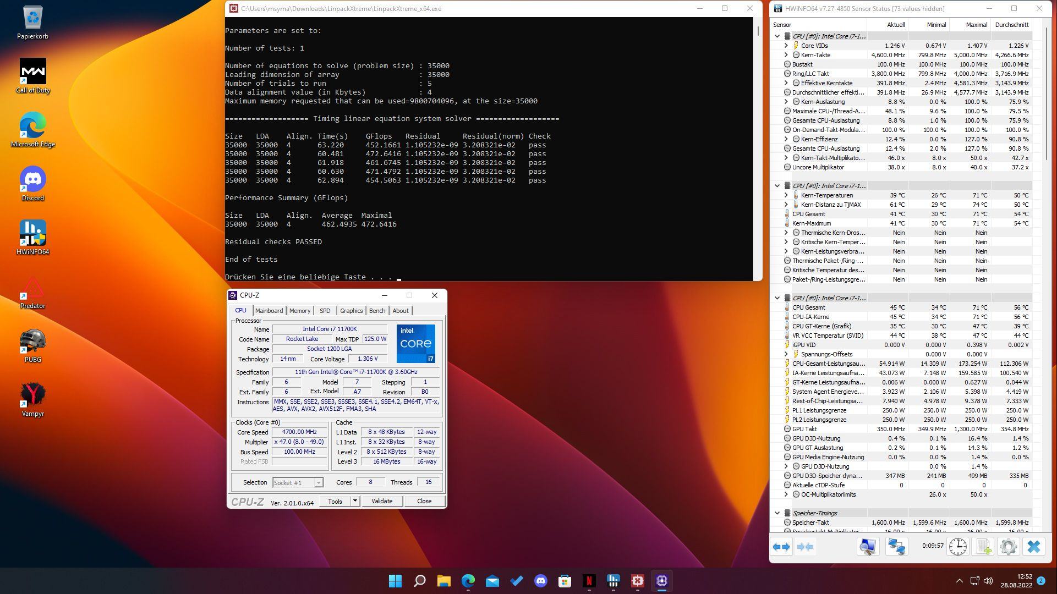Switch to the Memory tab in CPU-Z

pos(299,311)
